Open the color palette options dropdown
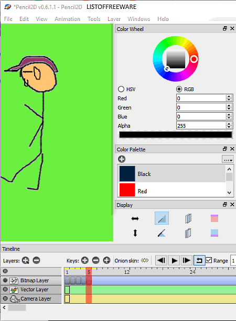236x321 pixels. (228, 159)
